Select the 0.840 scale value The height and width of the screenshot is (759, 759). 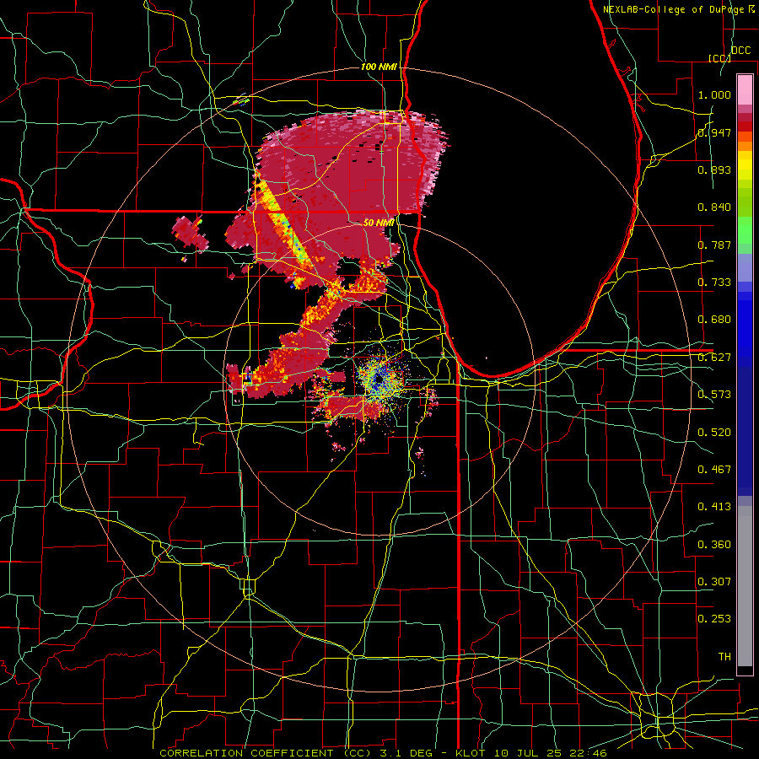click(714, 207)
